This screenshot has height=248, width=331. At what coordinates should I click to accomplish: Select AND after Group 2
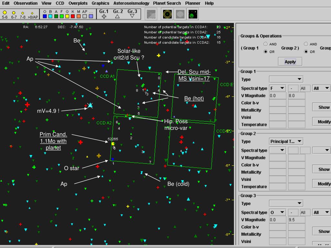(x=306, y=44)
